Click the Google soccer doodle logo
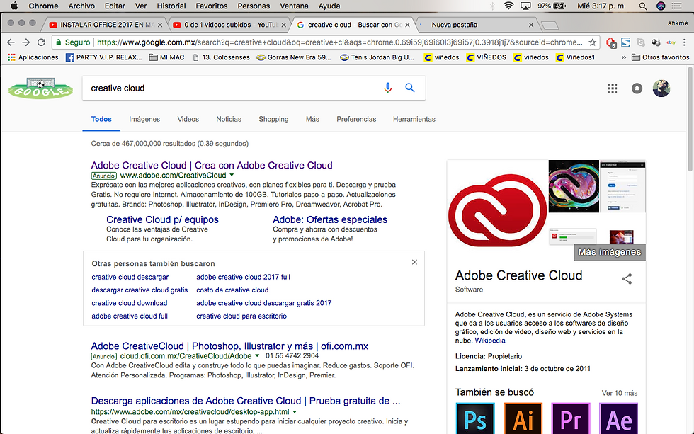 [41, 88]
